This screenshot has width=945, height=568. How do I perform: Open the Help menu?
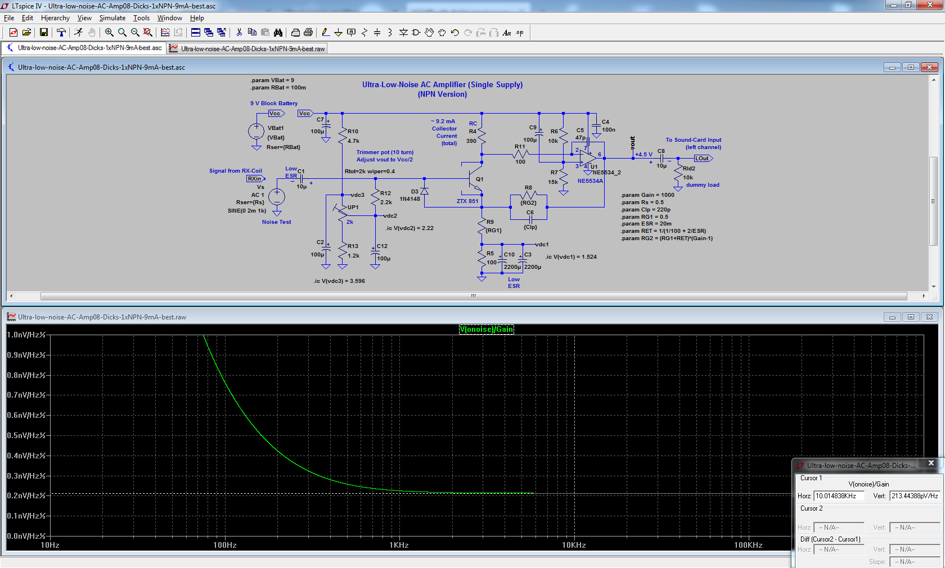(197, 18)
